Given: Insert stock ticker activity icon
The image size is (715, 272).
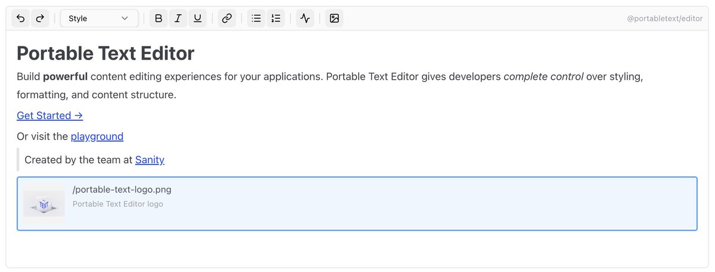Looking at the screenshot, I should 305,18.
